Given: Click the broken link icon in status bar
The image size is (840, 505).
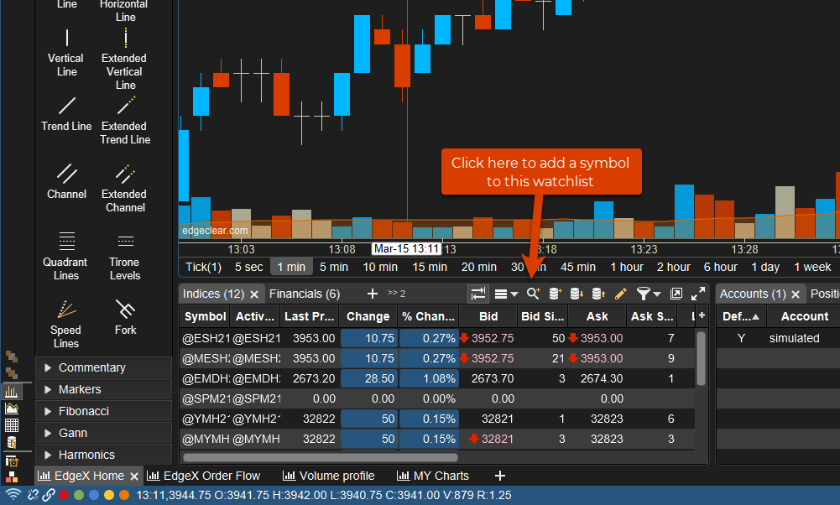Looking at the screenshot, I should [x=34, y=495].
